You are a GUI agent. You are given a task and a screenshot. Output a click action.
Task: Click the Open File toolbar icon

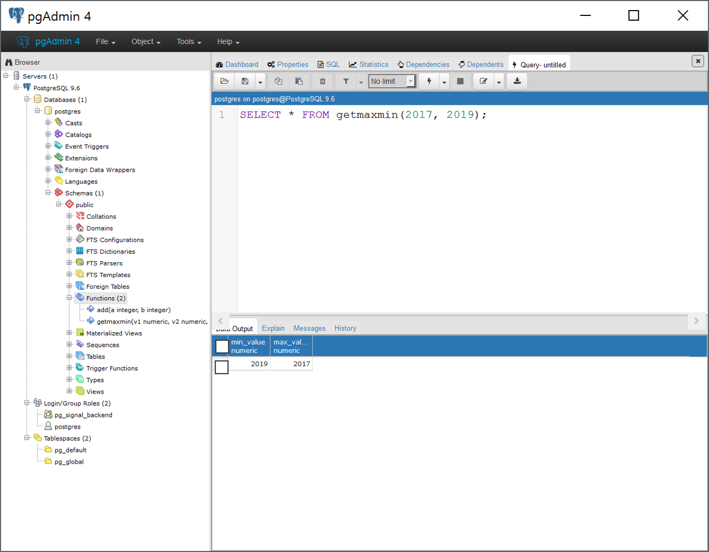tap(225, 81)
